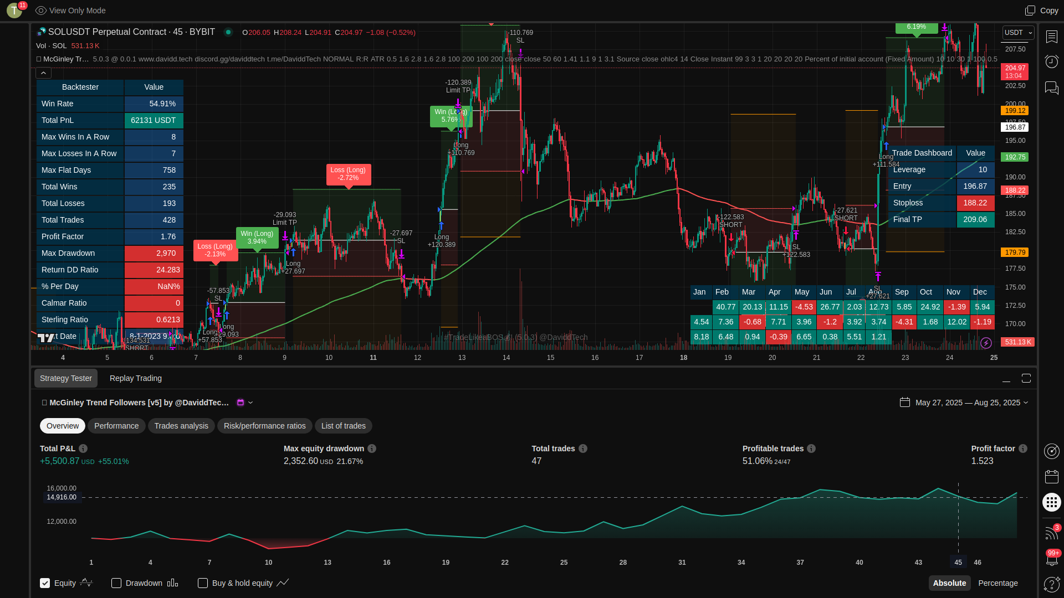The width and height of the screenshot is (1064, 598).
Task: Collapse the indicator legend chevron
Action: pyautogui.click(x=43, y=73)
